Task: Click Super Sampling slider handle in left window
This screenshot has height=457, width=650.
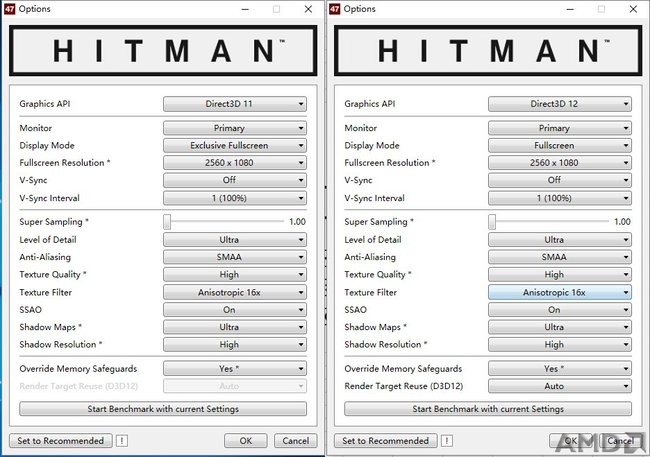Action: 167,222
